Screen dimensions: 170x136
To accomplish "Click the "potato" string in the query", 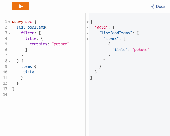I will (x=60, y=44).
